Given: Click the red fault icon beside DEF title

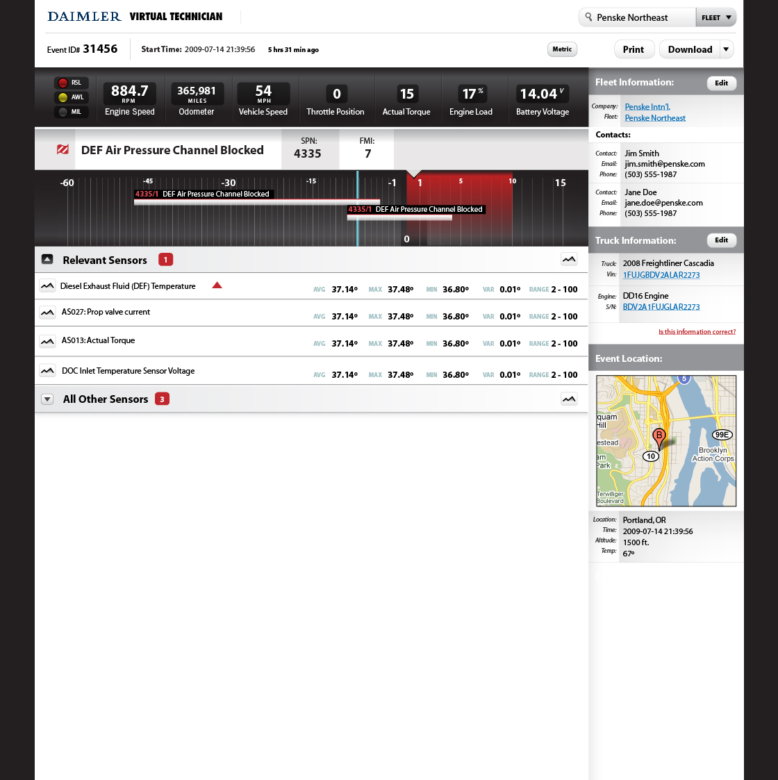Looking at the screenshot, I should pyautogui.click(x=63, y=149).
